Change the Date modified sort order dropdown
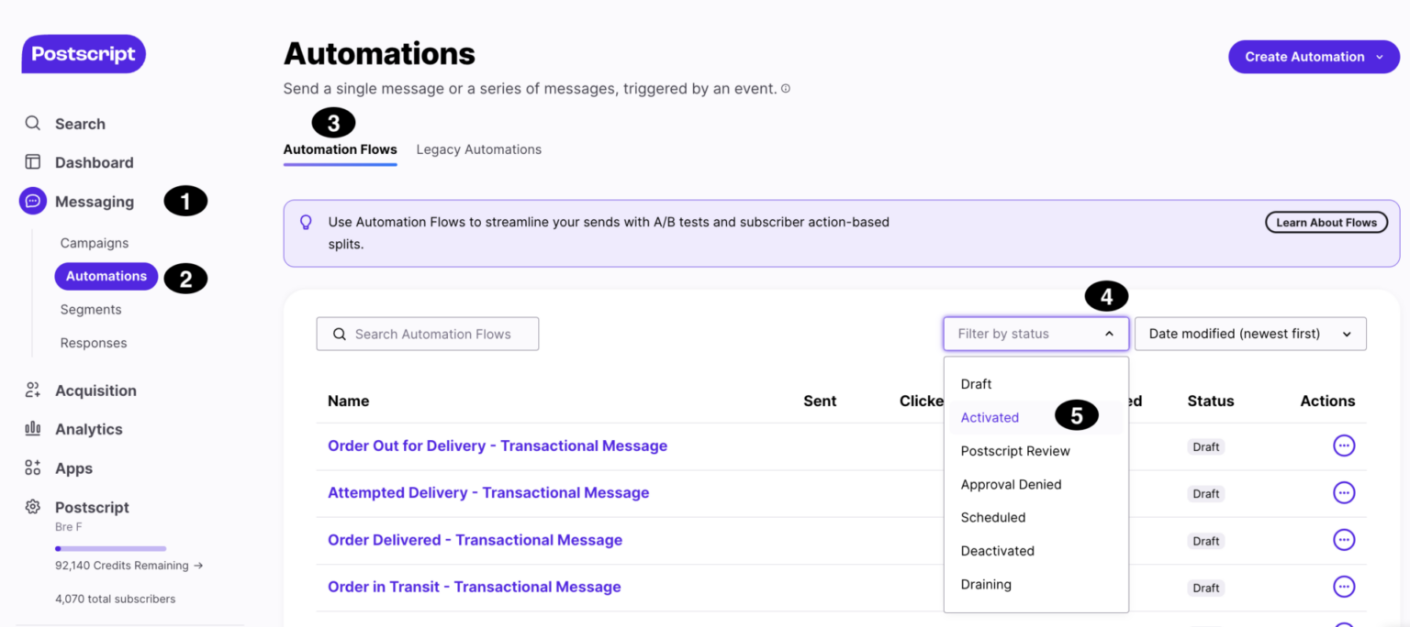1410x627 pixels. pyautogui.click(x=1250, y=333)
